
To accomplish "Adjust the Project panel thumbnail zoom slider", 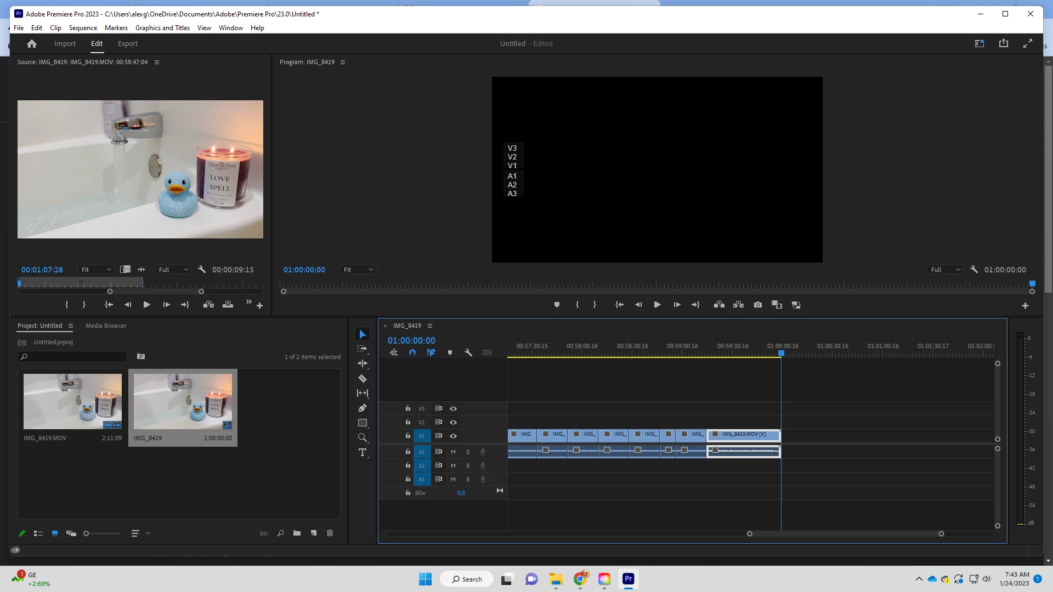I will click(x=86, y=534).
